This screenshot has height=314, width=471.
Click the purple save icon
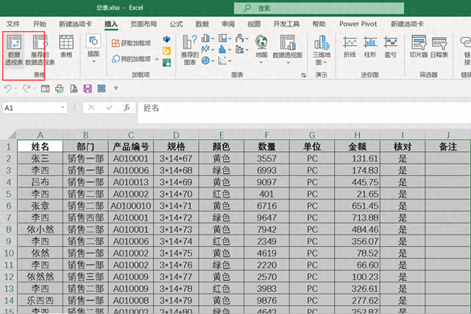88,88
